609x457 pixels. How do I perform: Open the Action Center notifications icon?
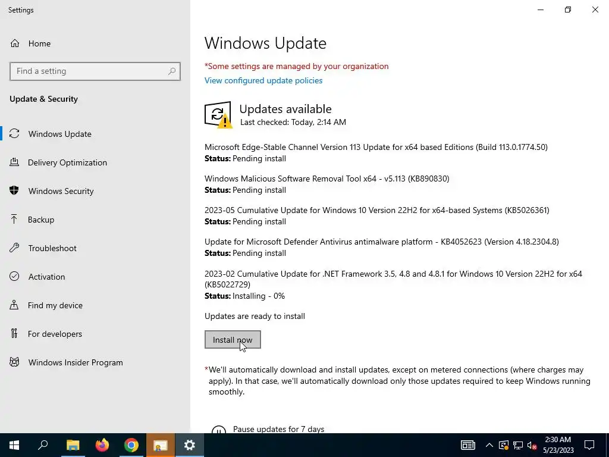point(589,445)
